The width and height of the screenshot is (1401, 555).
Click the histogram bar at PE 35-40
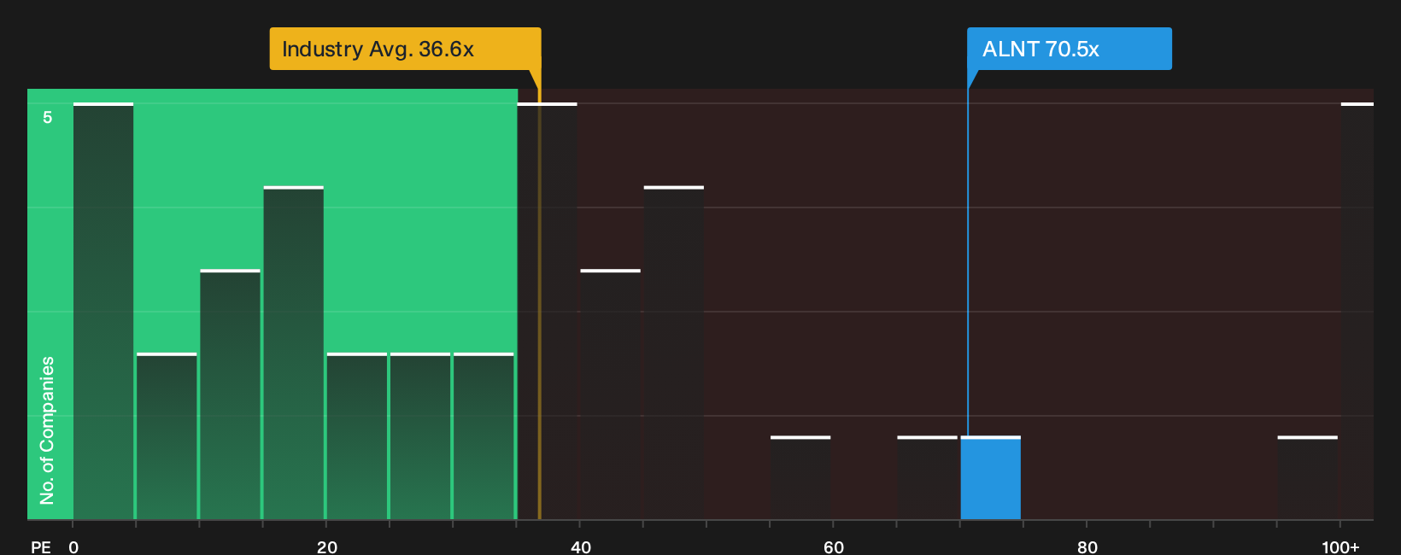547,312
